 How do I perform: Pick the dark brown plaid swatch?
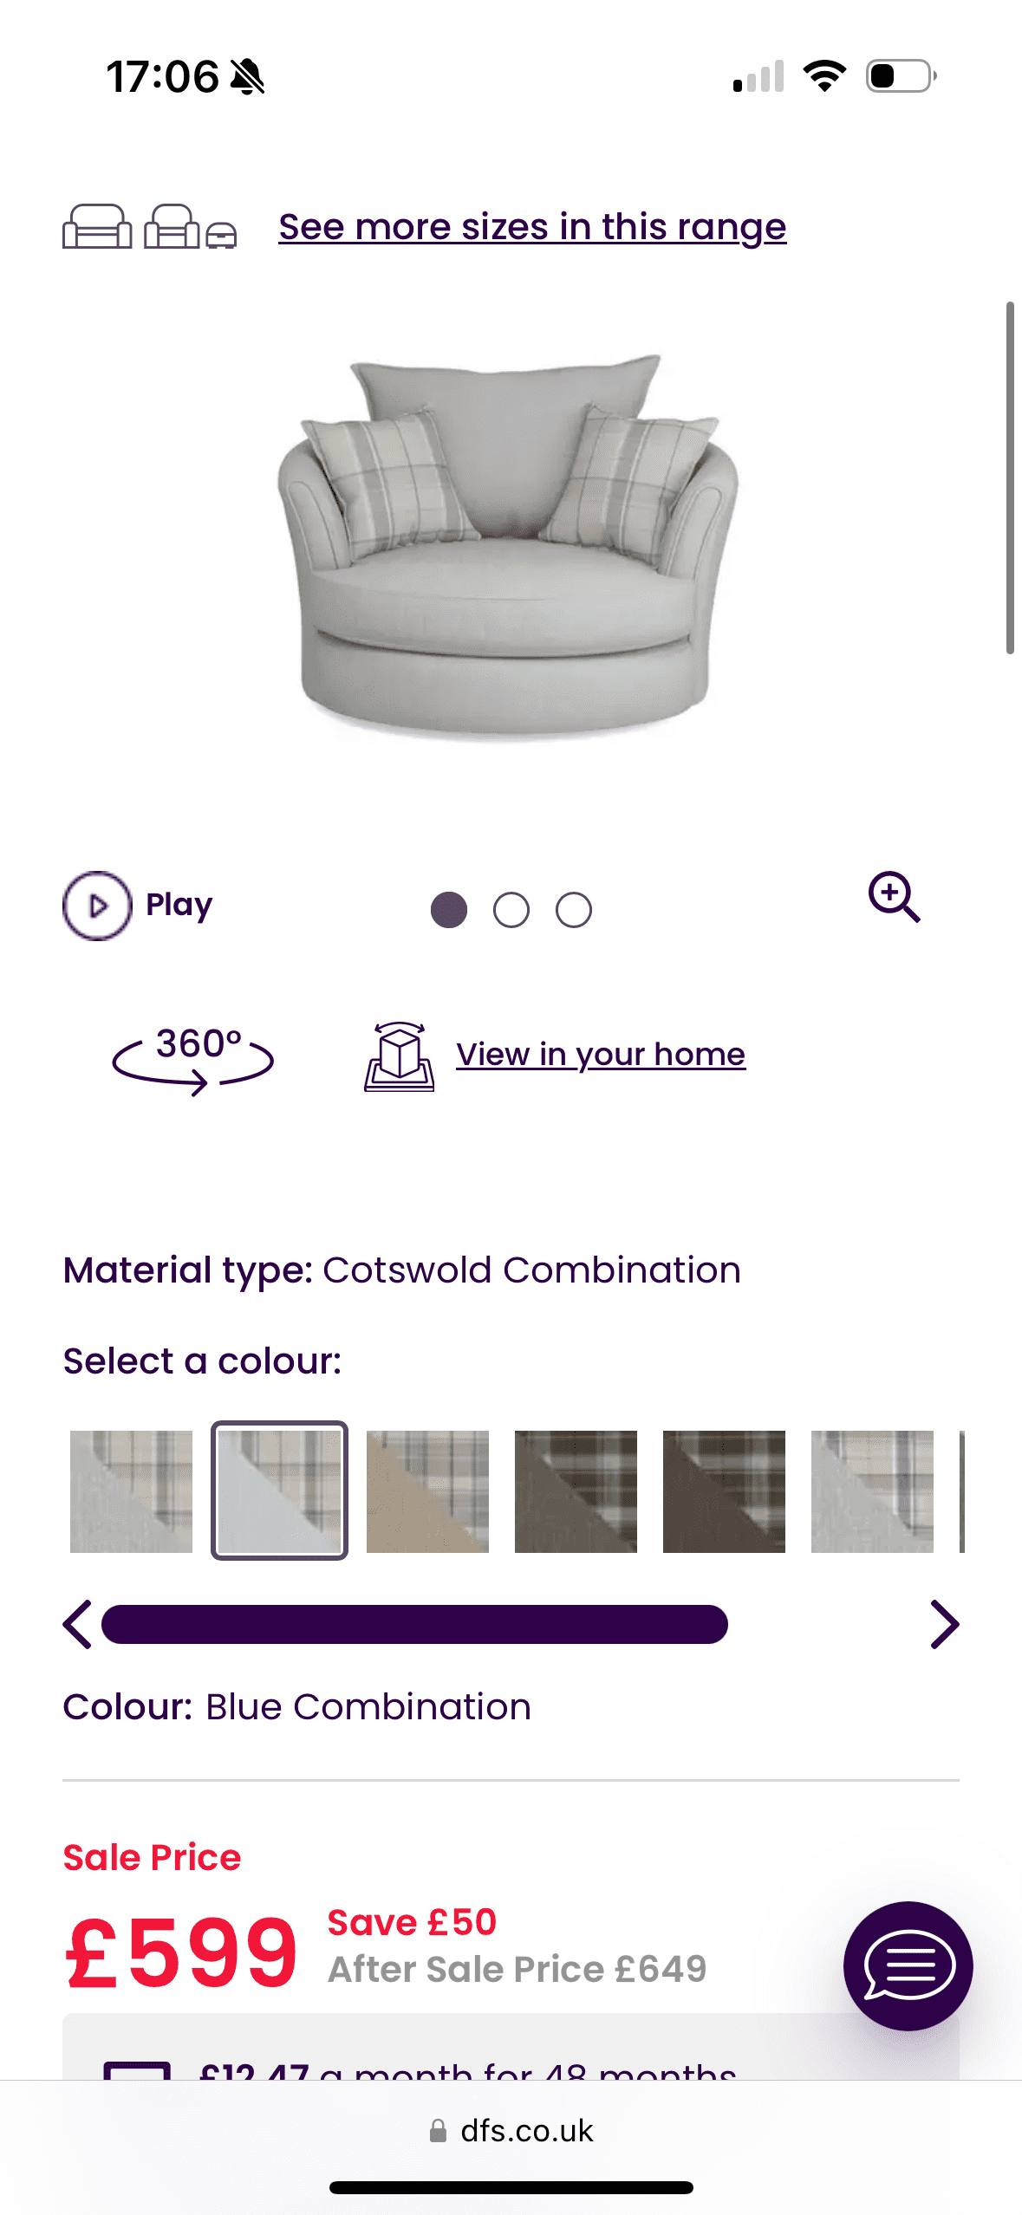pos(724,1491)
